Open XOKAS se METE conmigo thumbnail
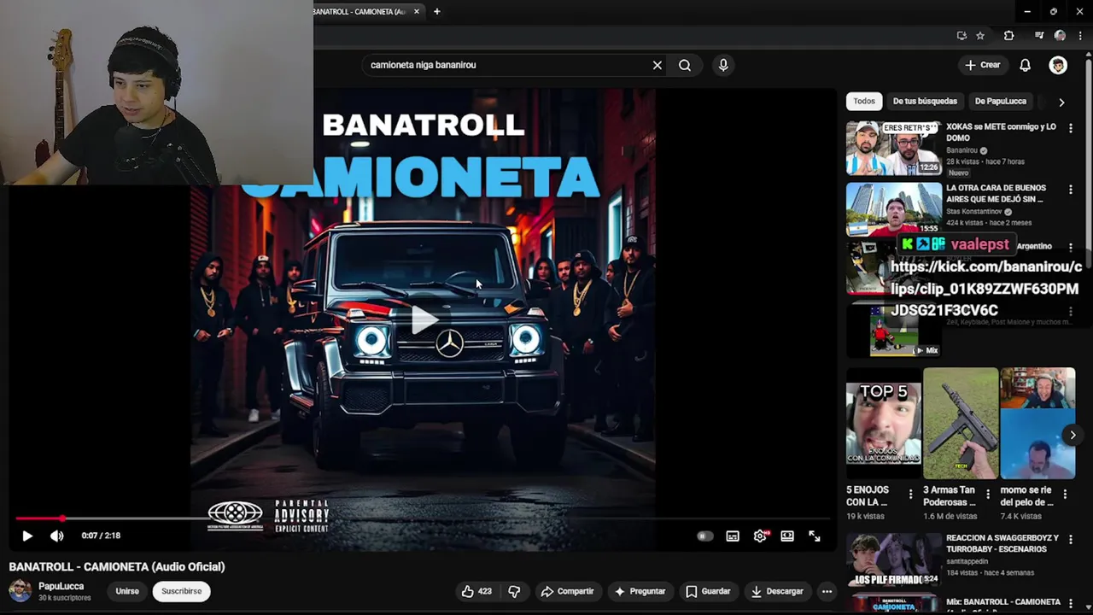The width and height of the screenshot is (1093, 615). (893, 148)
